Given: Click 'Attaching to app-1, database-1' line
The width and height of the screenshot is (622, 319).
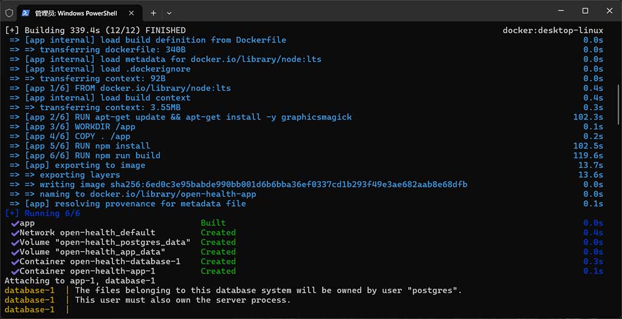Looking at the screenshot, I should pos(80,281).
